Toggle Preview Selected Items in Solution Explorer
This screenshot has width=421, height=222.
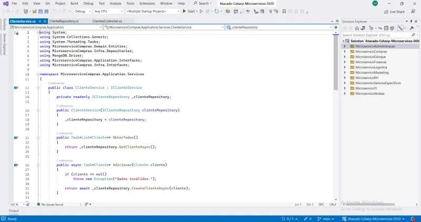coord(400,28)
